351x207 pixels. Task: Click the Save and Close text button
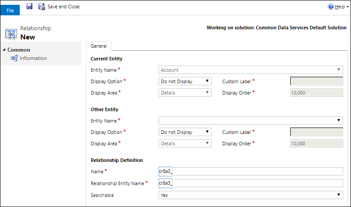(x=64, y=7)
